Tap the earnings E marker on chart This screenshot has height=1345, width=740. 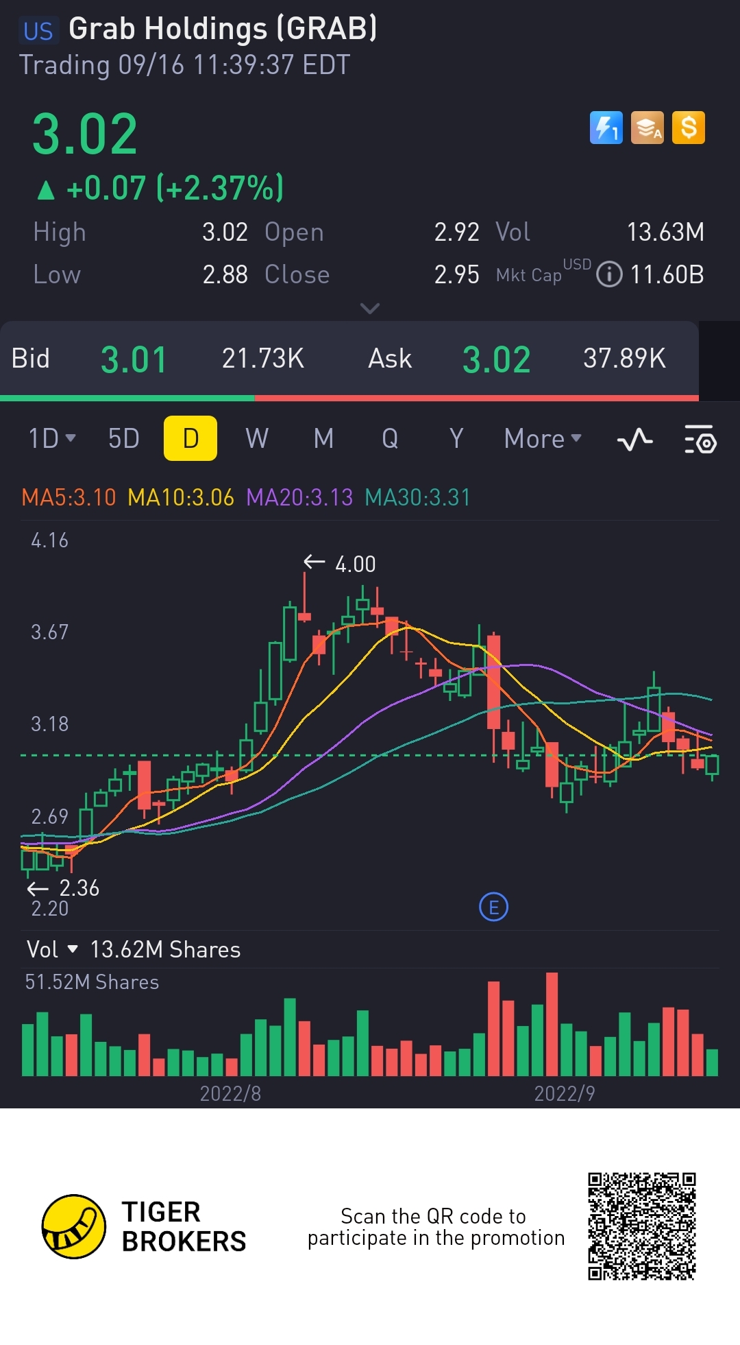493,907
